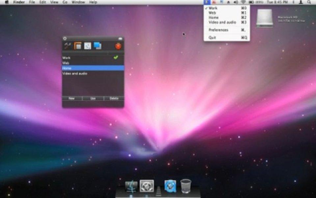The image size is (316, 198).
Task: Click the red strawberry icon in the panel
Action: (118, 46)
